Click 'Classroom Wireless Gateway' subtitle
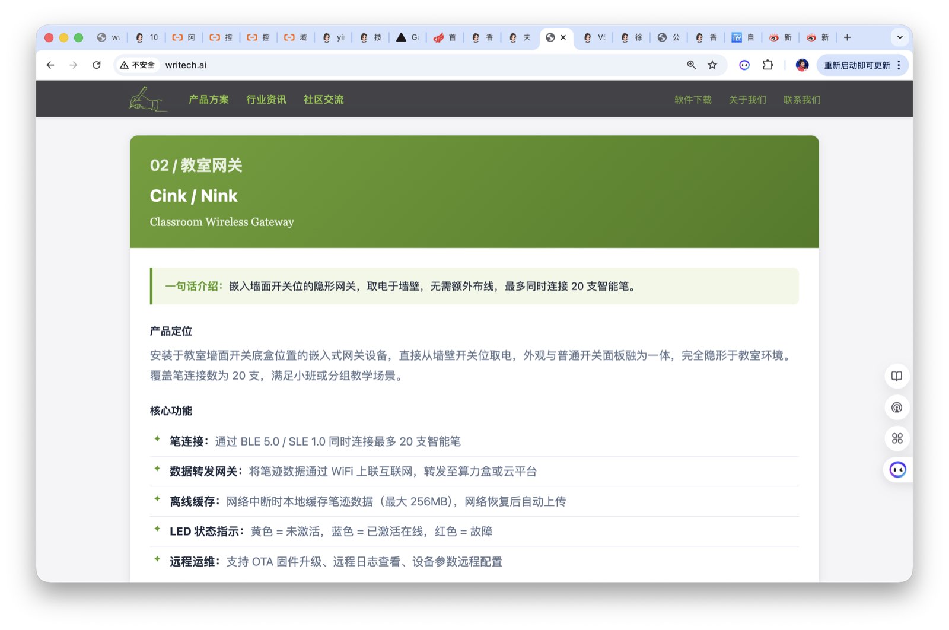The image size is (949, 630). click(222, 222)
